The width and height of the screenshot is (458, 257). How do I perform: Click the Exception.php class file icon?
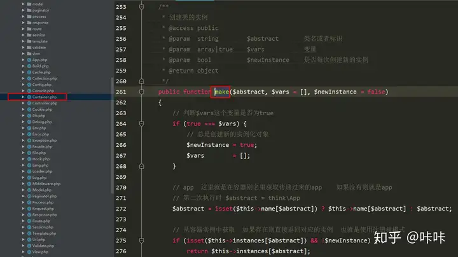tap(29, 140)
